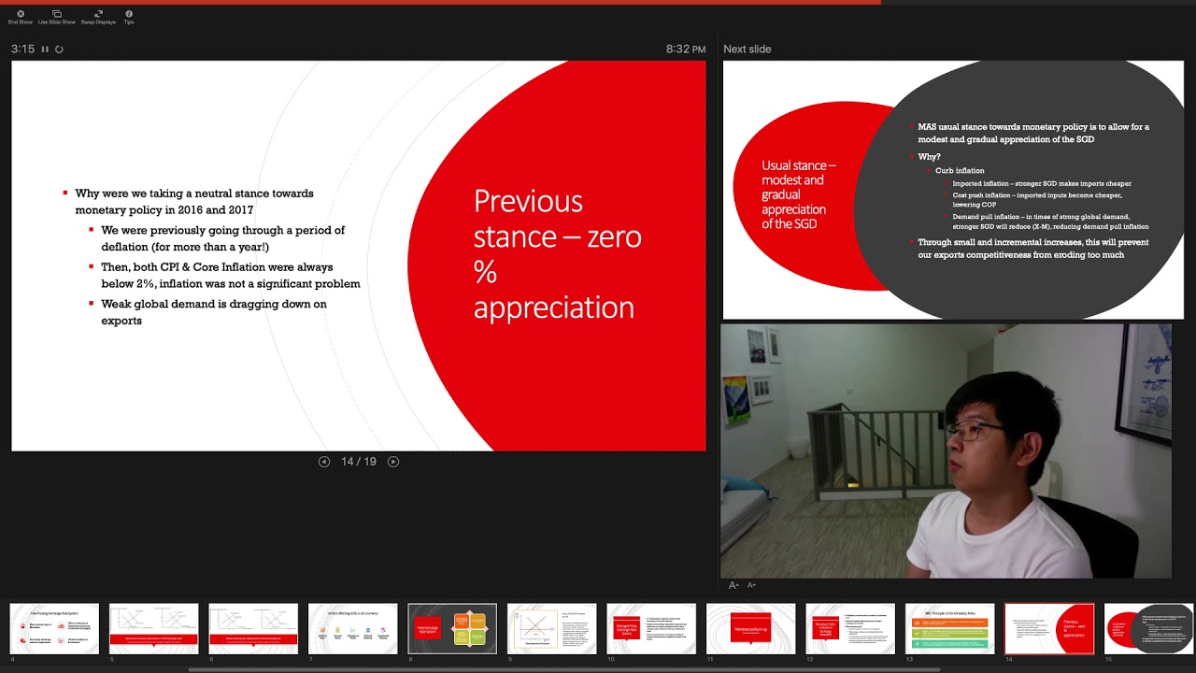Increase notes text size with A+

tap(733, 585)
